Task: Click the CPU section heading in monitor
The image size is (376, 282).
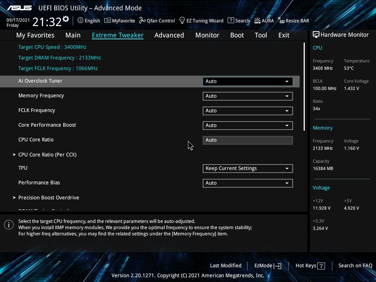Action: coord(317,48)
